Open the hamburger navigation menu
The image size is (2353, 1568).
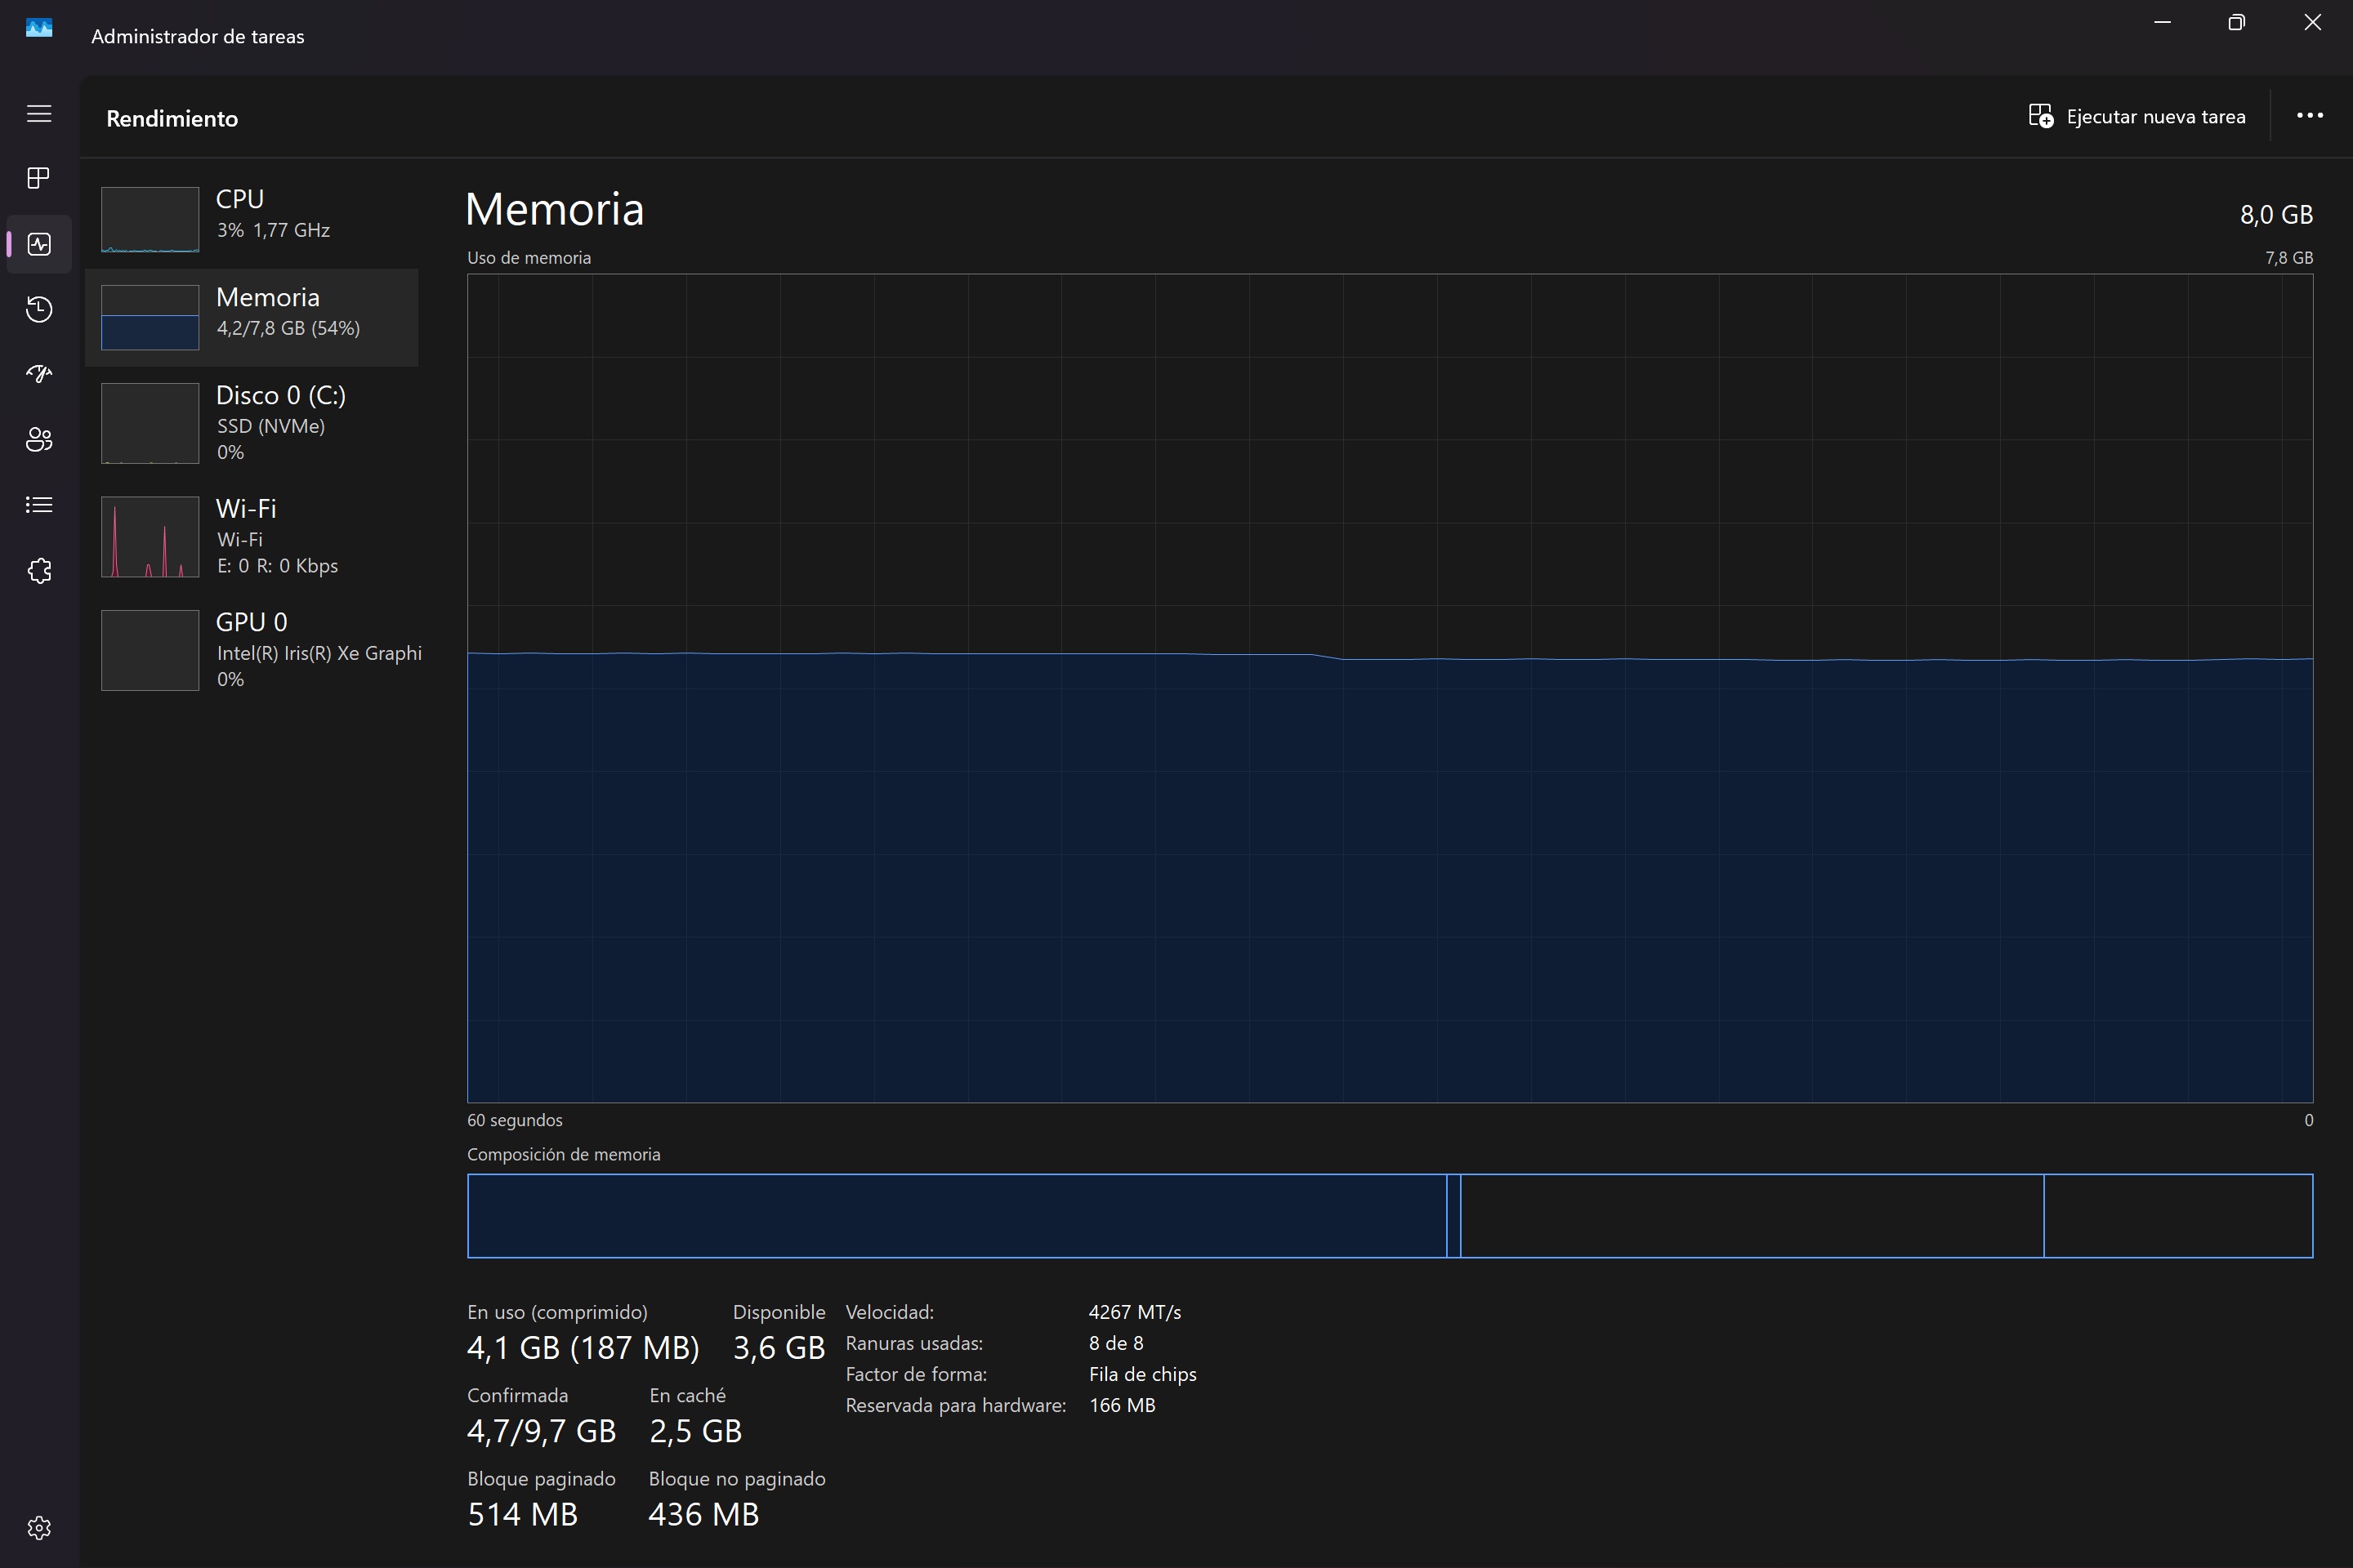tap(39, 114)
